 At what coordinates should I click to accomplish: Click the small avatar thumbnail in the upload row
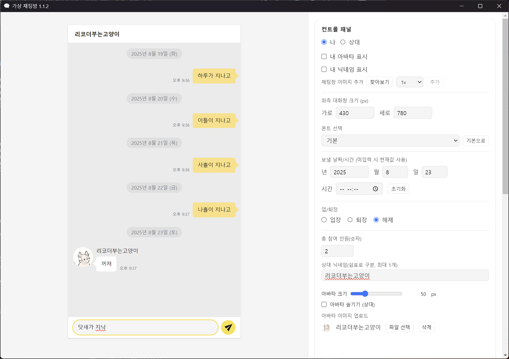coord(327,328)
